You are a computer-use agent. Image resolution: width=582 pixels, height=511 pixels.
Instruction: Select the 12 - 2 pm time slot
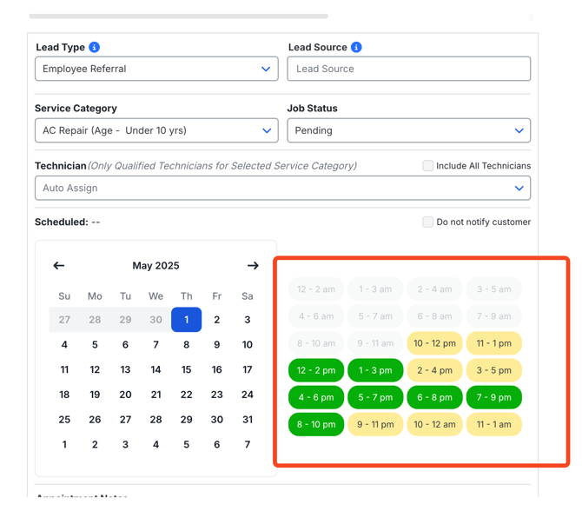[316, 370]
